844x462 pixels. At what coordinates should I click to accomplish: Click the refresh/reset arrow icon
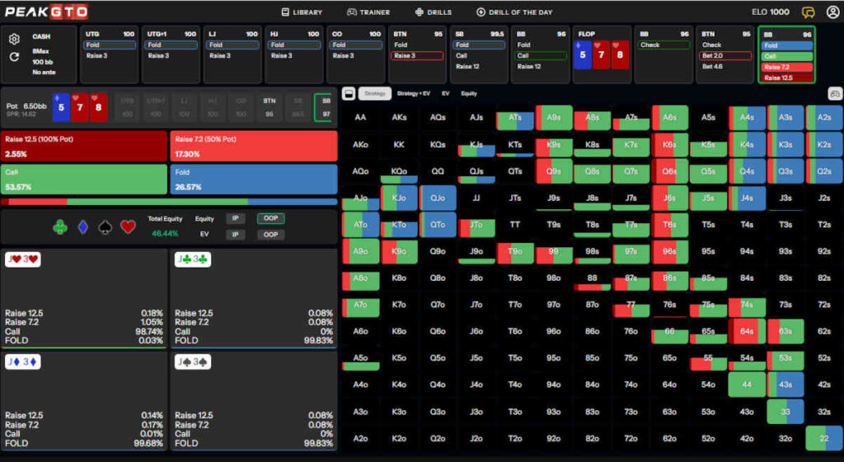pos(14,57)
